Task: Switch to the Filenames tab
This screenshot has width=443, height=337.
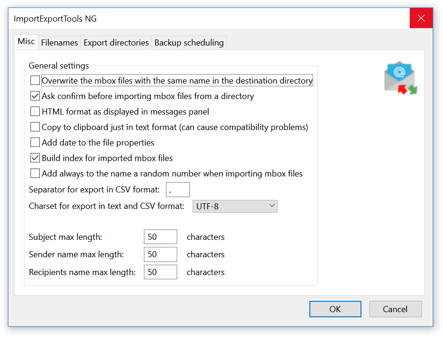Action: 60,43
